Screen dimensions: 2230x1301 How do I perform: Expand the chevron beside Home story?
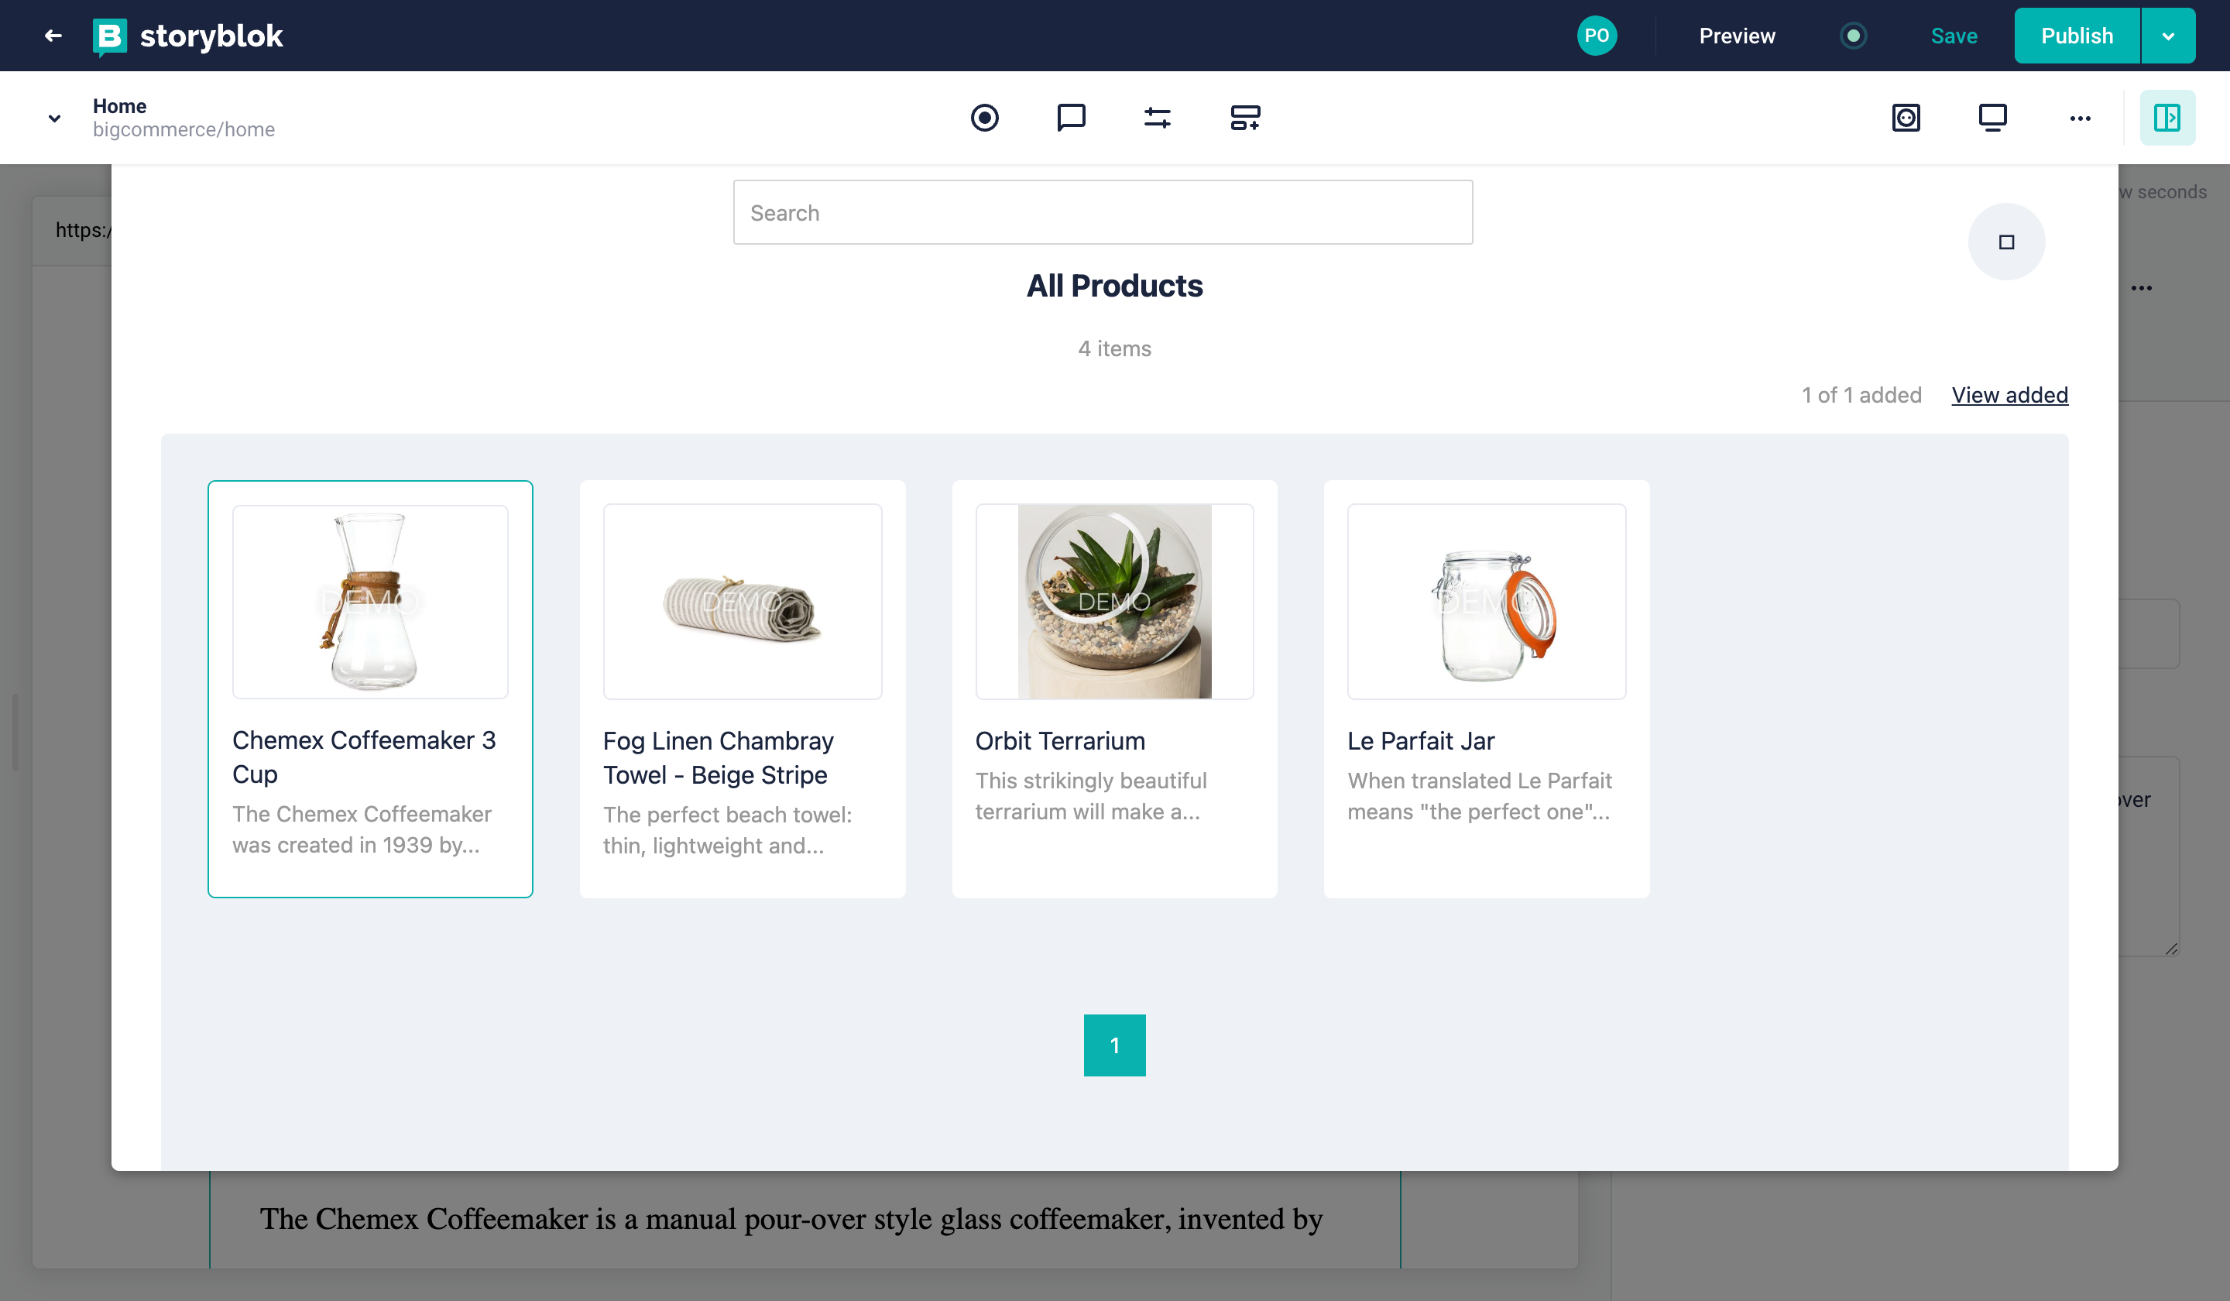(55, 118)
